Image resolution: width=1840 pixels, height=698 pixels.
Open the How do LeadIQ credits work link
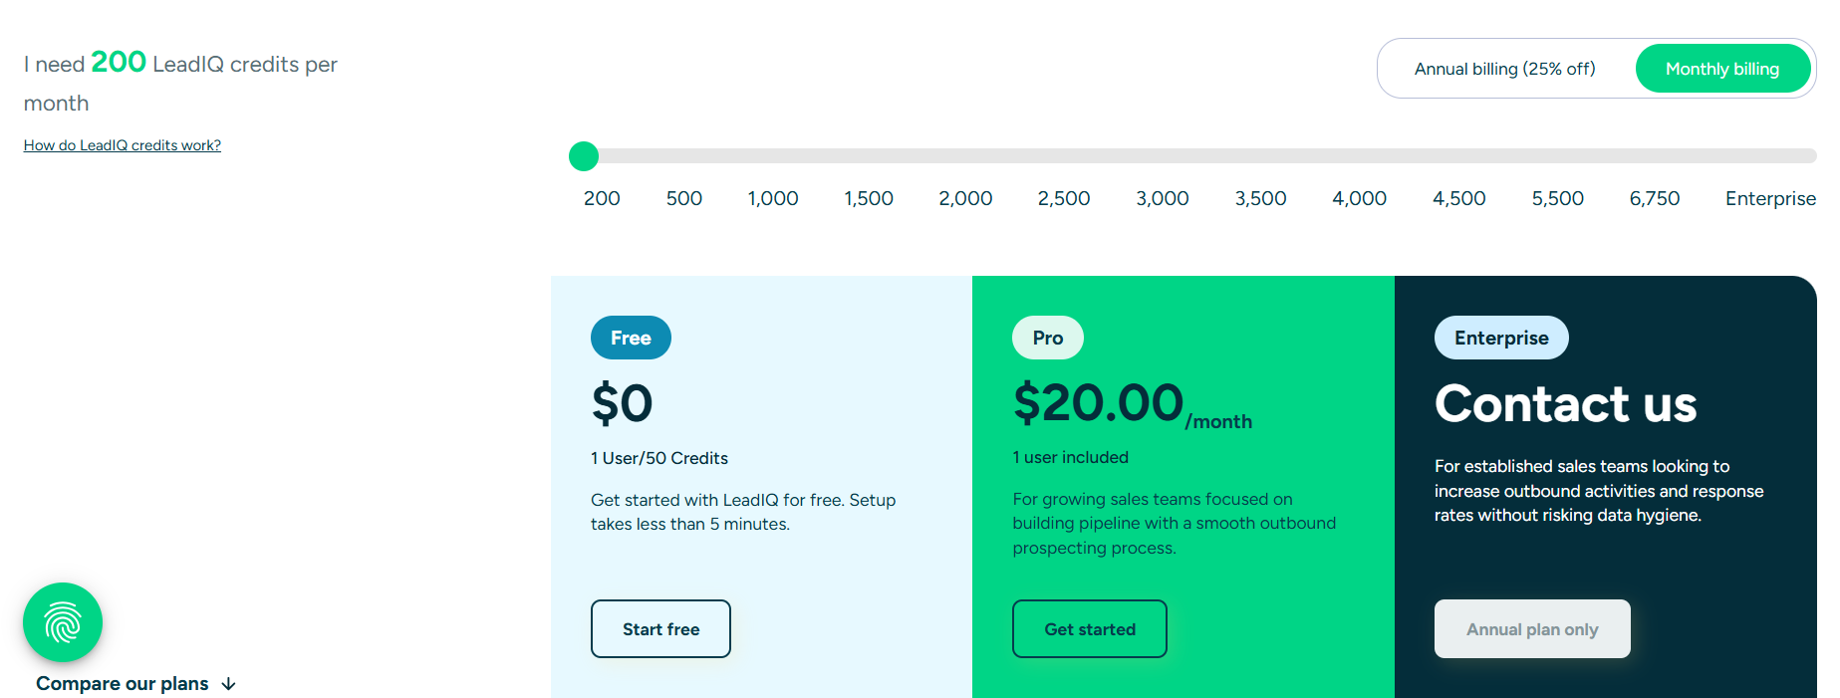pyautogui.click(x=122, y=144)
